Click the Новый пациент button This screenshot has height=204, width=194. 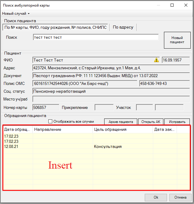pyautogui.click(x=177, y=40)
